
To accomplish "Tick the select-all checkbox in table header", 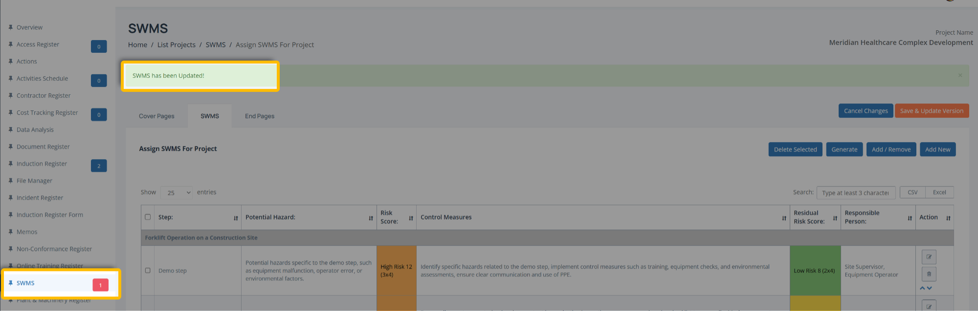I will coord(148,217).
